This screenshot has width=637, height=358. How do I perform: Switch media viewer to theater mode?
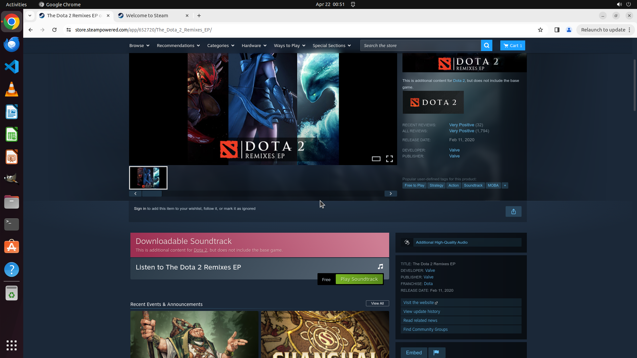(x=376, y=159)
